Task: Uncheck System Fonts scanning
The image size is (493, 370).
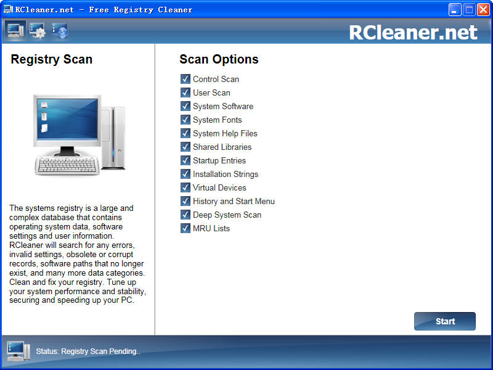Action: (185, 120)
